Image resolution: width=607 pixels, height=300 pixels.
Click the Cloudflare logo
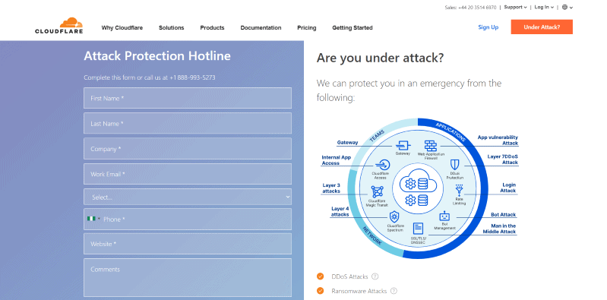[58, 26]
